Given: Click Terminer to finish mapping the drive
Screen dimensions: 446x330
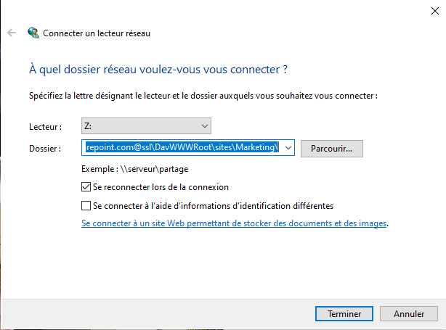Looking at the screenshot, I should (x=344, y=314).
